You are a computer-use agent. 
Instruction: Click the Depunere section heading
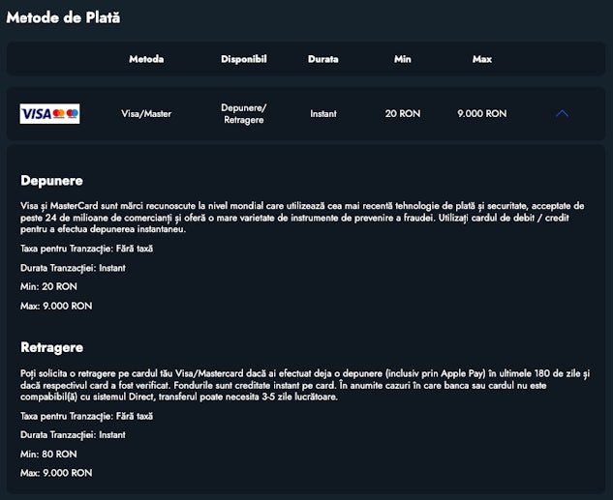pyautogui.click(x=51, y=181)
